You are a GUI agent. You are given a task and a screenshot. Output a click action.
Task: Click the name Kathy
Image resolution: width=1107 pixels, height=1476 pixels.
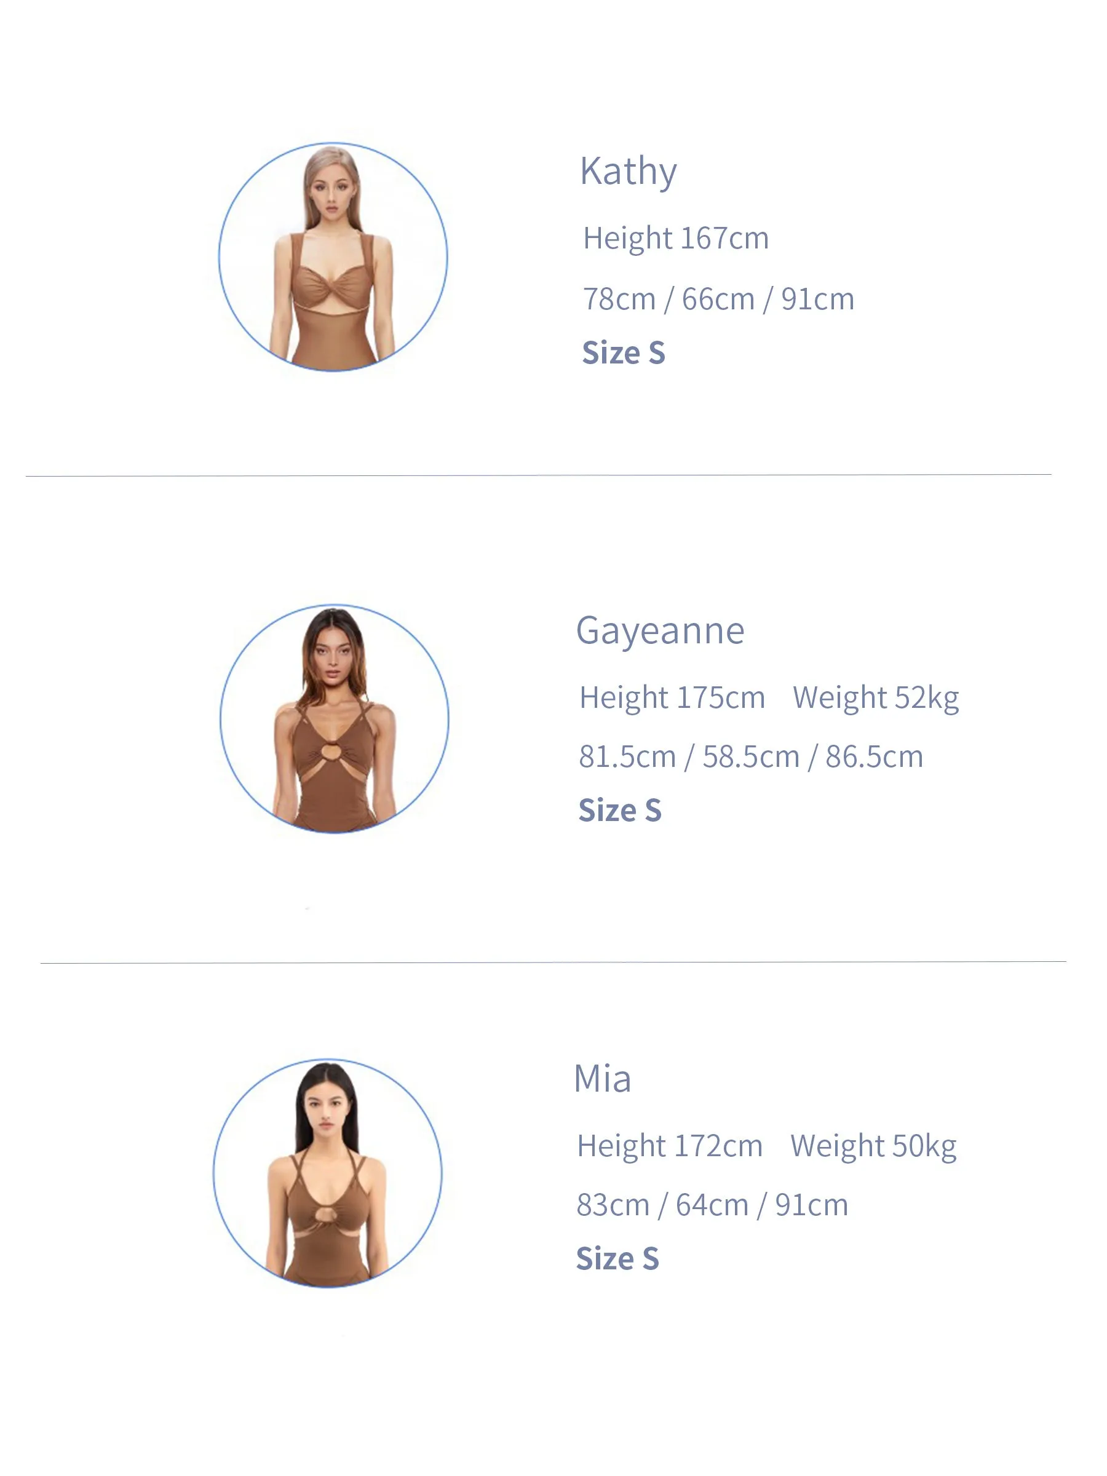[628, 172]
